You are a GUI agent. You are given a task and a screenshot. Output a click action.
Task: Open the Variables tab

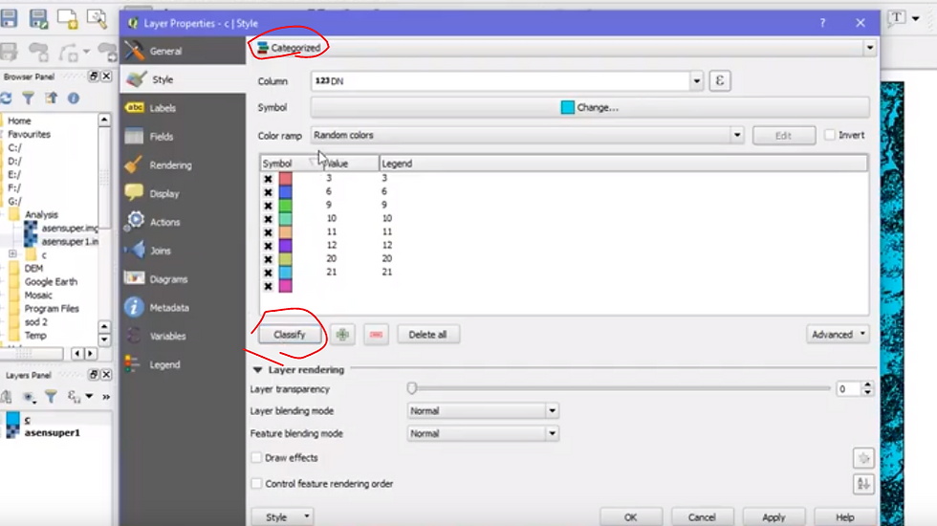click(x=183, y=336)
